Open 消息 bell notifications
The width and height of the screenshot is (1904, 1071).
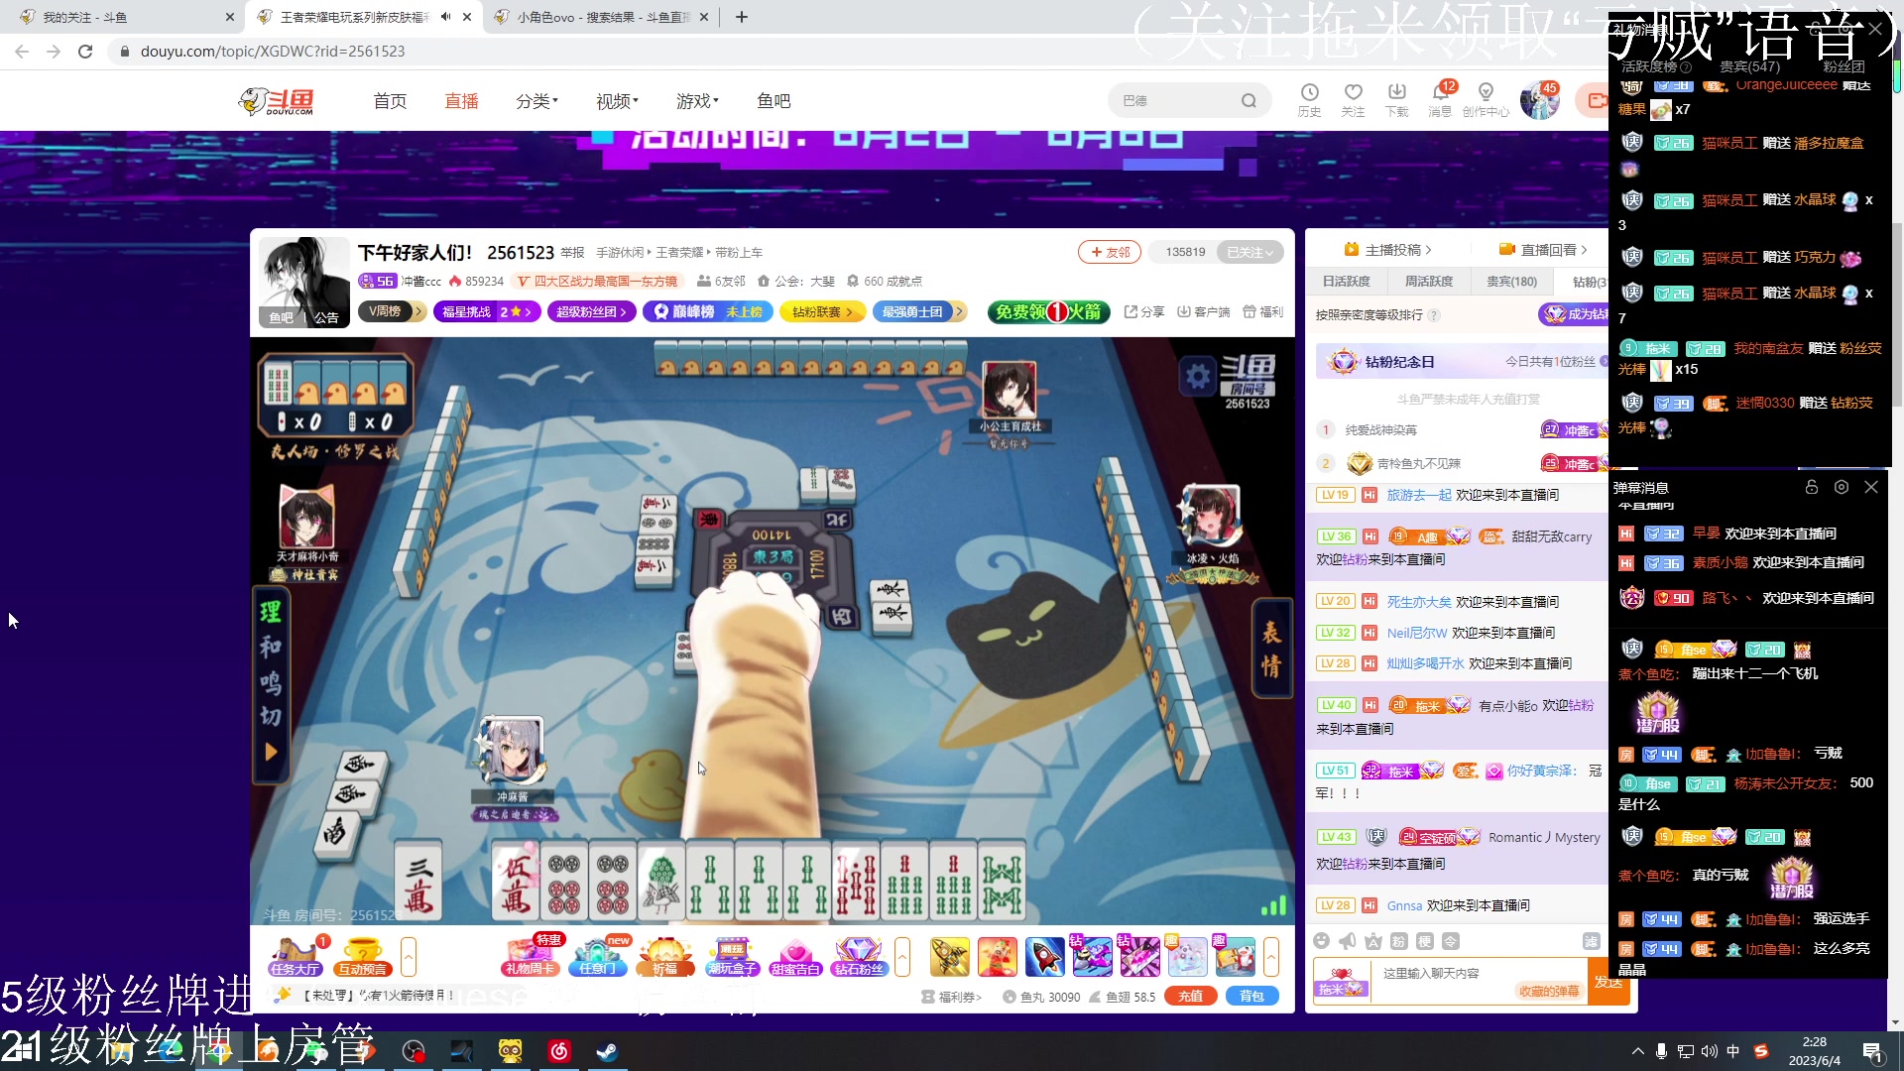coord(1440,99)
